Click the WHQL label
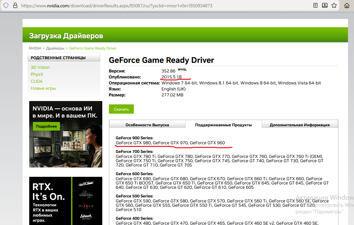 (x=182, y=69)
